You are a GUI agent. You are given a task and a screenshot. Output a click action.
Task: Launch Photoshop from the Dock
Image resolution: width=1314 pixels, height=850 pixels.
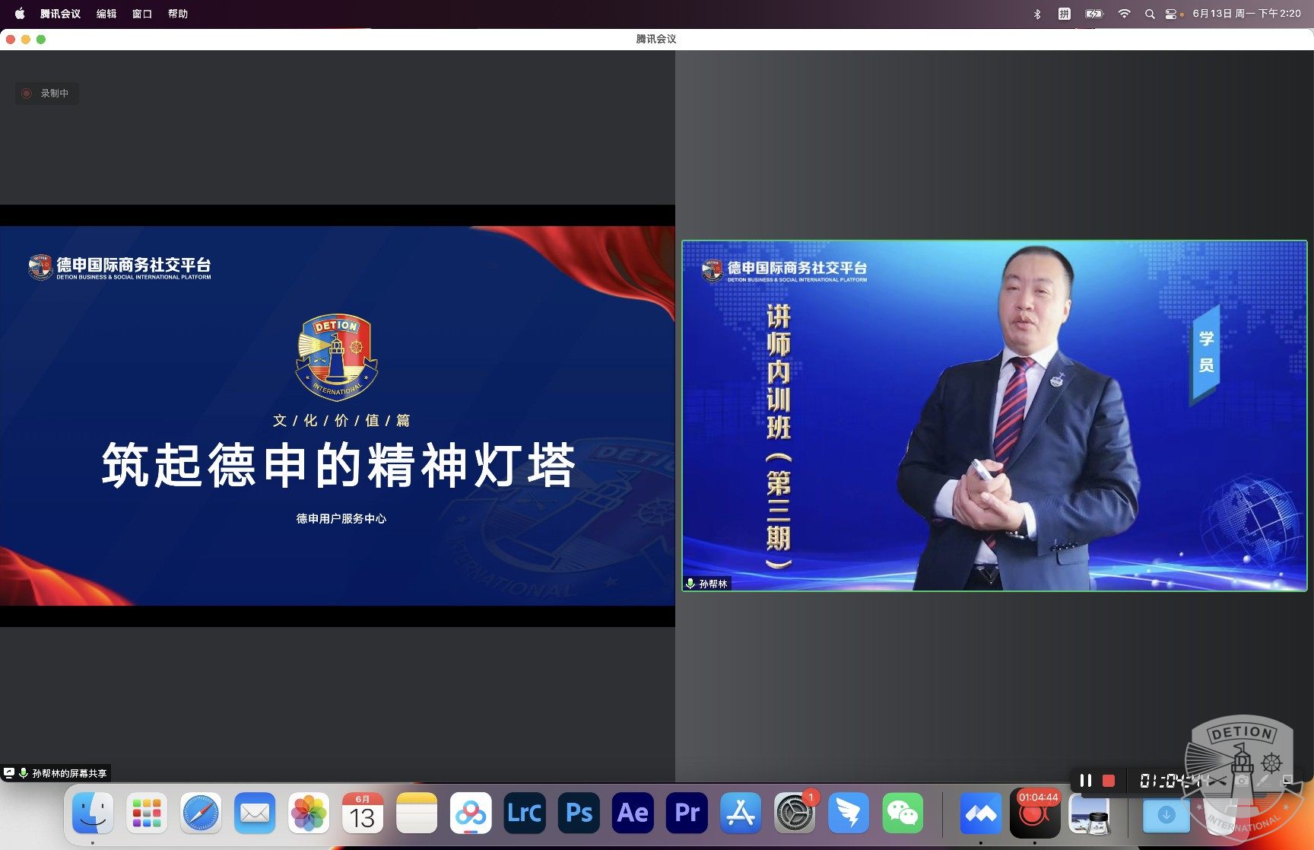coord(579,813)
